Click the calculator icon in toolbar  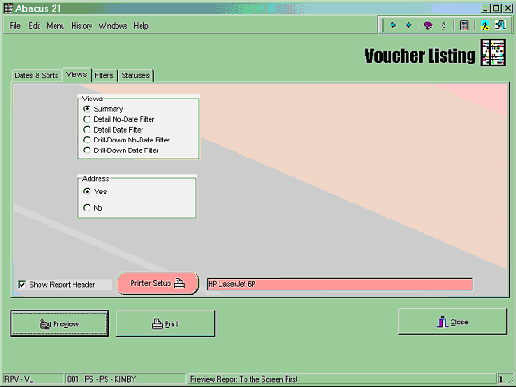464,25
